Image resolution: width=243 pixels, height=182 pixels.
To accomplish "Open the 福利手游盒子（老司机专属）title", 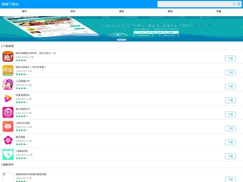I will tap(31, 67).
